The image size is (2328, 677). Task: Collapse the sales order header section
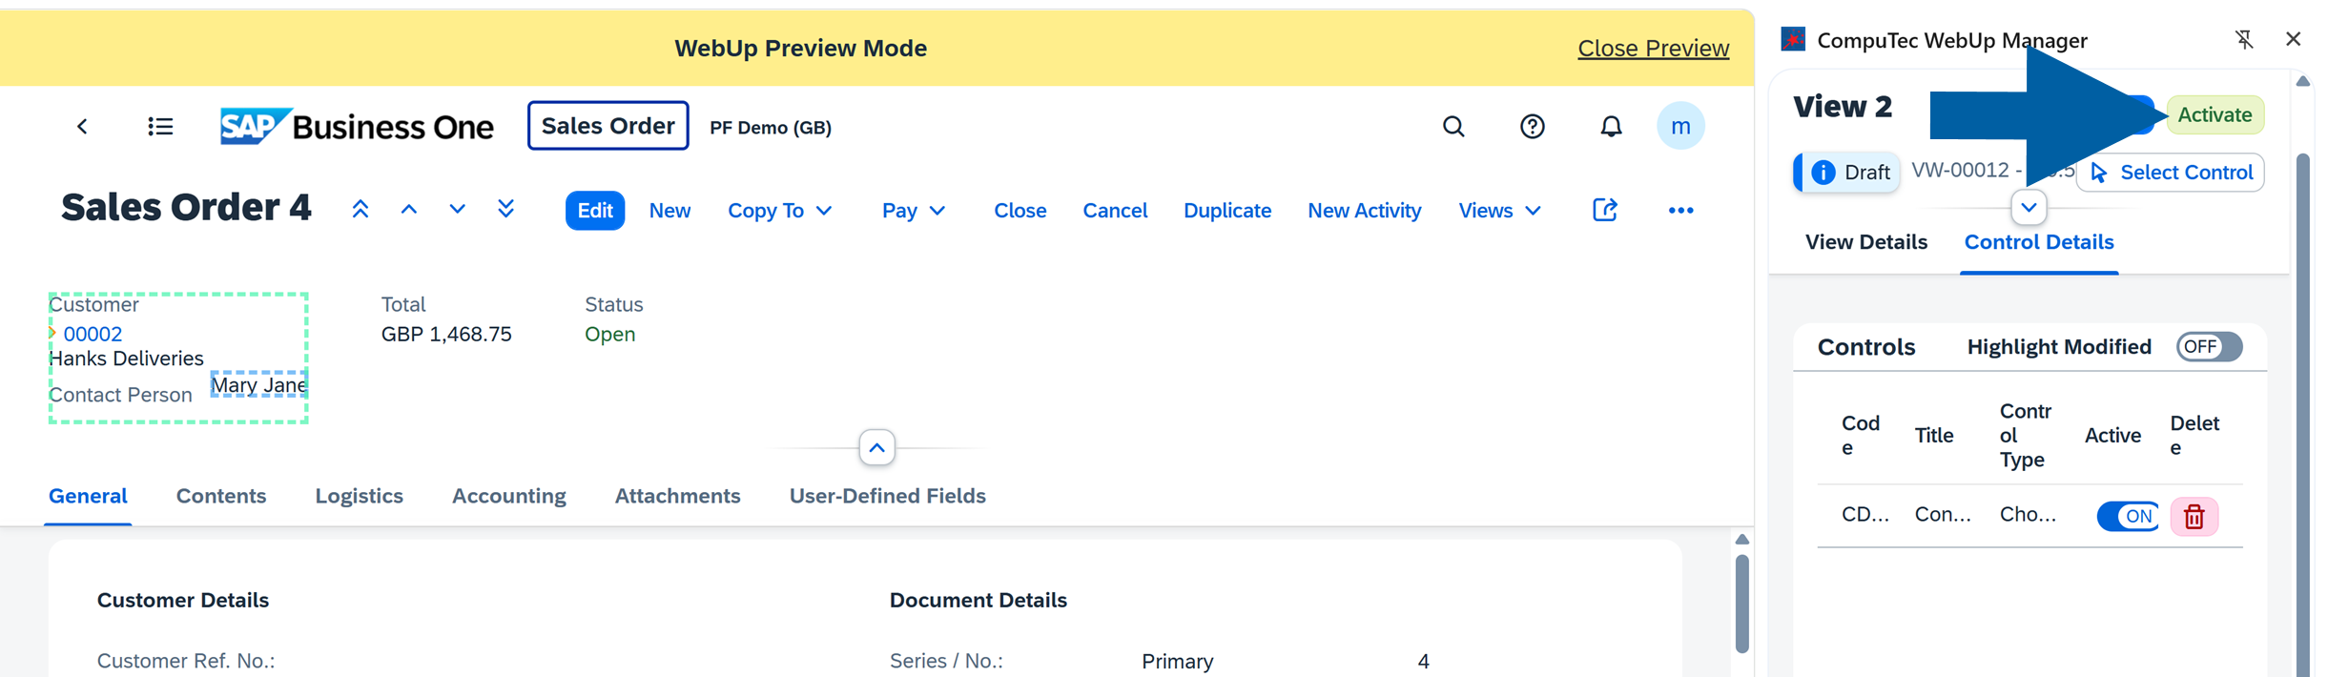click(876, 448)
